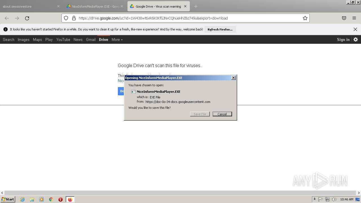Click the taskbar clock 10:46 AM
Image resolution: width=361 pixels, height=203 pixels.
click(x=347, y=199)
